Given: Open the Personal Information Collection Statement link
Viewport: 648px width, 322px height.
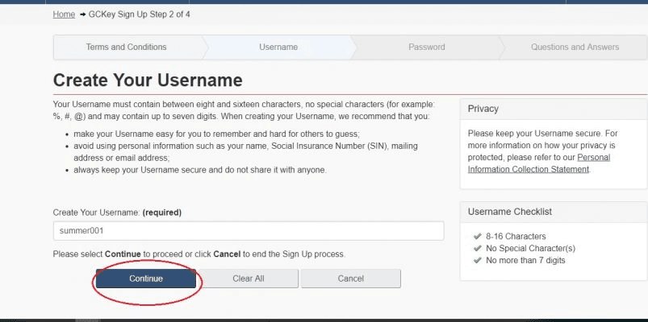Looking at the screenshot, I should (538, 163).
